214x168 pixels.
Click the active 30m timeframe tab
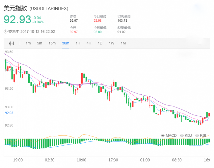[x=66, y=43]
